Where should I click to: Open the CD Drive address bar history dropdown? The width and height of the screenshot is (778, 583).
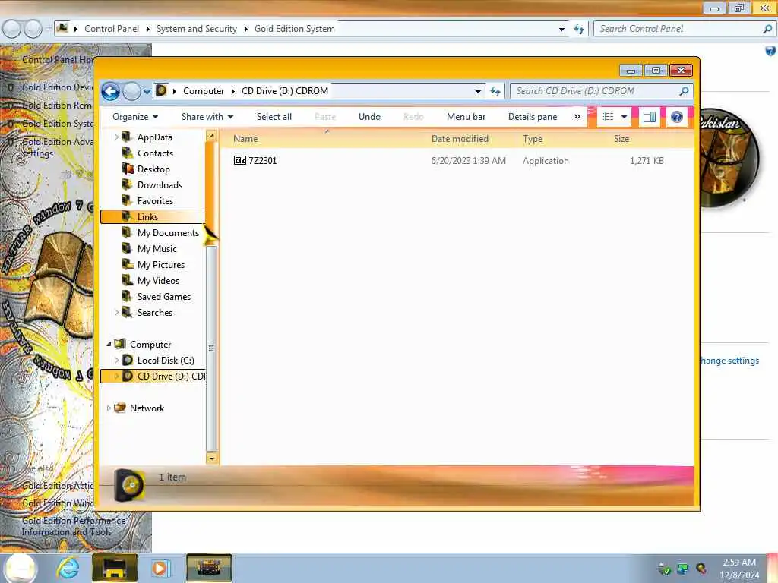478,91
